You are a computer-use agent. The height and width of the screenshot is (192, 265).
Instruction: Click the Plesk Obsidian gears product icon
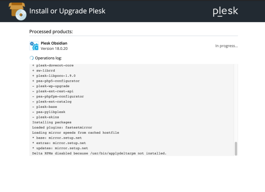pos(34,46)
